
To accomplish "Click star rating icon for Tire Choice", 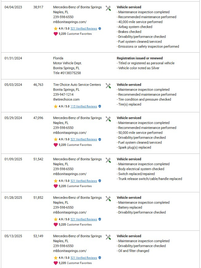I will 56,106.
